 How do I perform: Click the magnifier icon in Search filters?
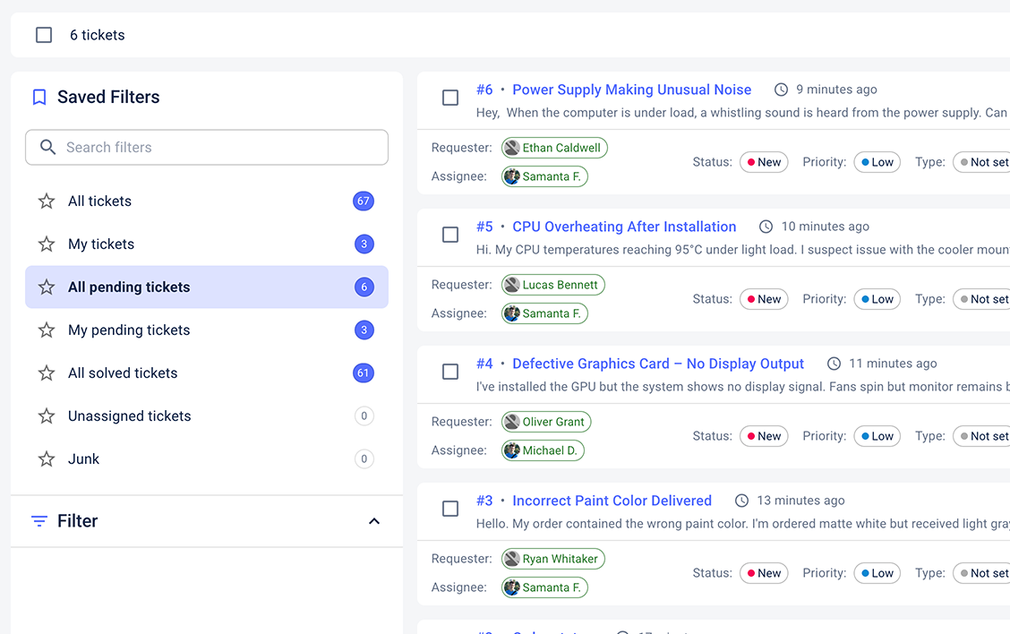[x=48, y=148]
